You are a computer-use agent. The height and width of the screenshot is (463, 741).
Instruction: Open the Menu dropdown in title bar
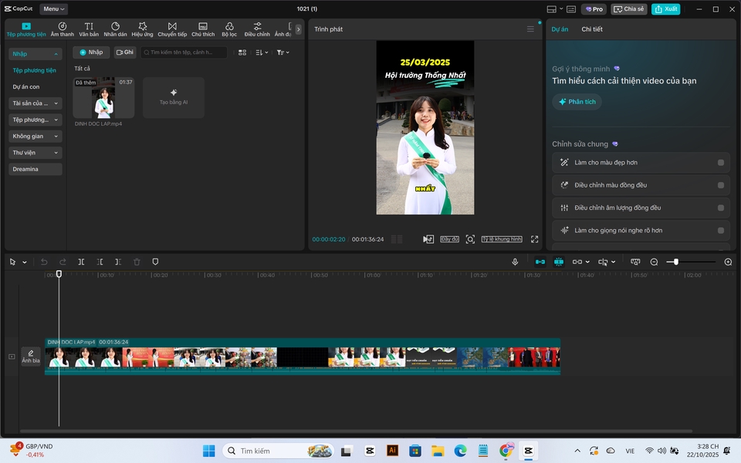(x=53, y=9)
